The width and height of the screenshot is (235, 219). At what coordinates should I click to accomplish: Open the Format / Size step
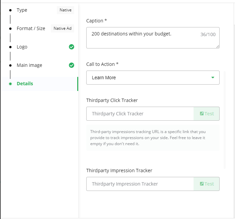[x=31, y=28]
